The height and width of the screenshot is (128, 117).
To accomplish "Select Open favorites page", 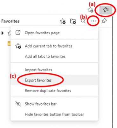I will pos(54,33).
